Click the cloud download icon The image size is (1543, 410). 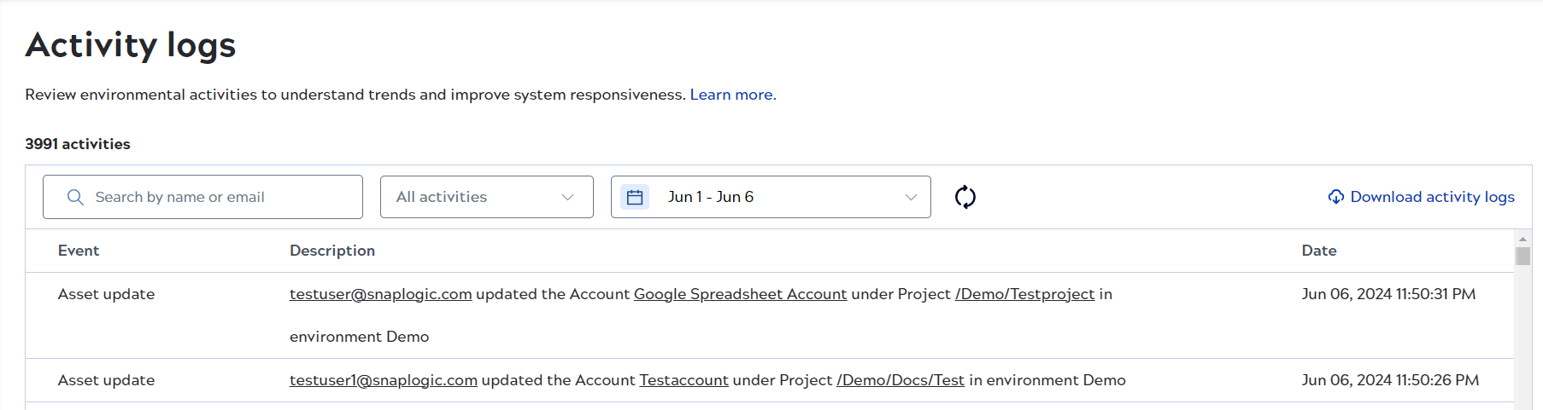pos(1335,197)
